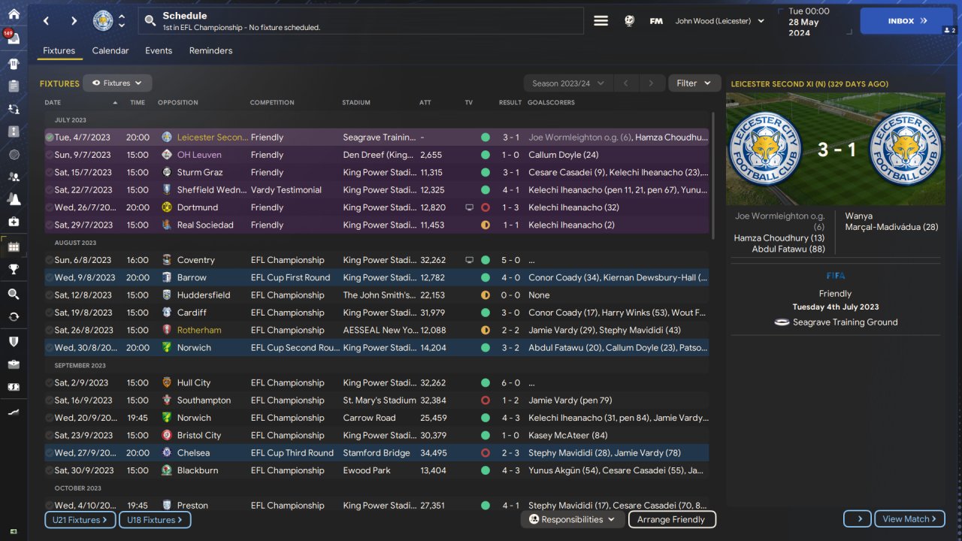Open the Schedule calendar icon in sidebar

click(14, 246)
